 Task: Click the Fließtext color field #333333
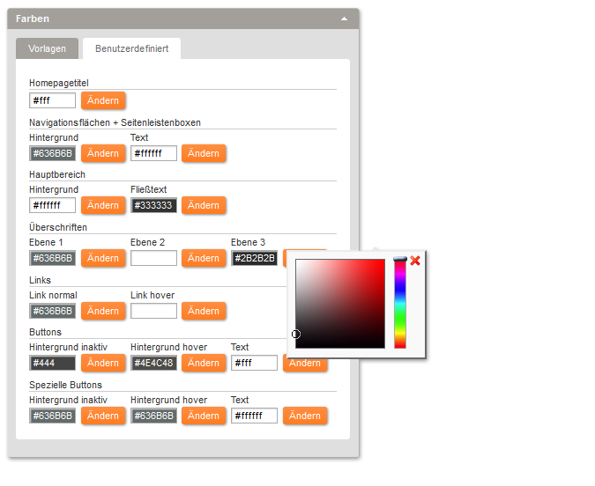[153, 205]
